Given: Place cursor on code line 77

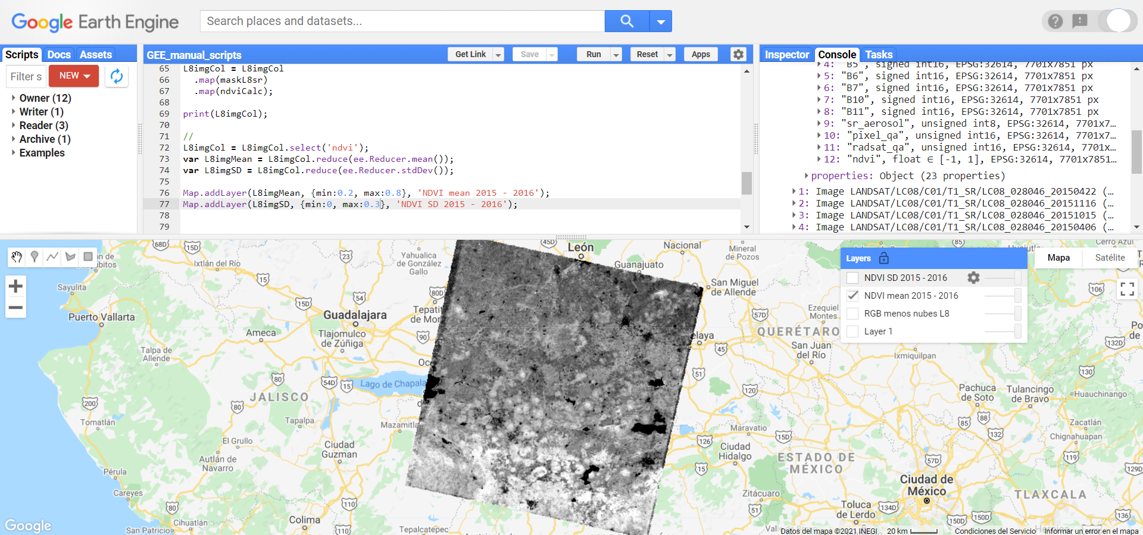Looking at the screenshot, I should point(460,204).
